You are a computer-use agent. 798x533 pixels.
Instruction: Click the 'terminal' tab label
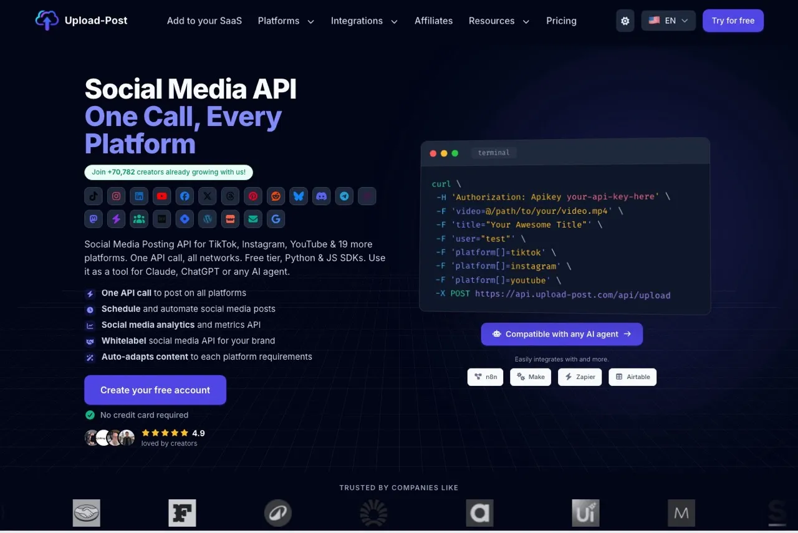(494, 153)
